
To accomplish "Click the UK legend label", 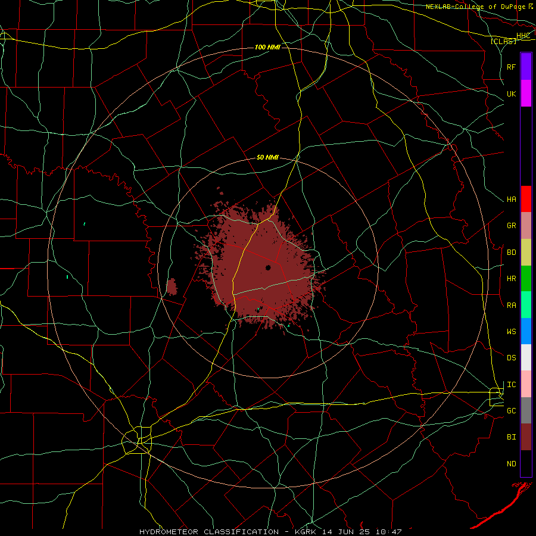I will tap(511, 94).
